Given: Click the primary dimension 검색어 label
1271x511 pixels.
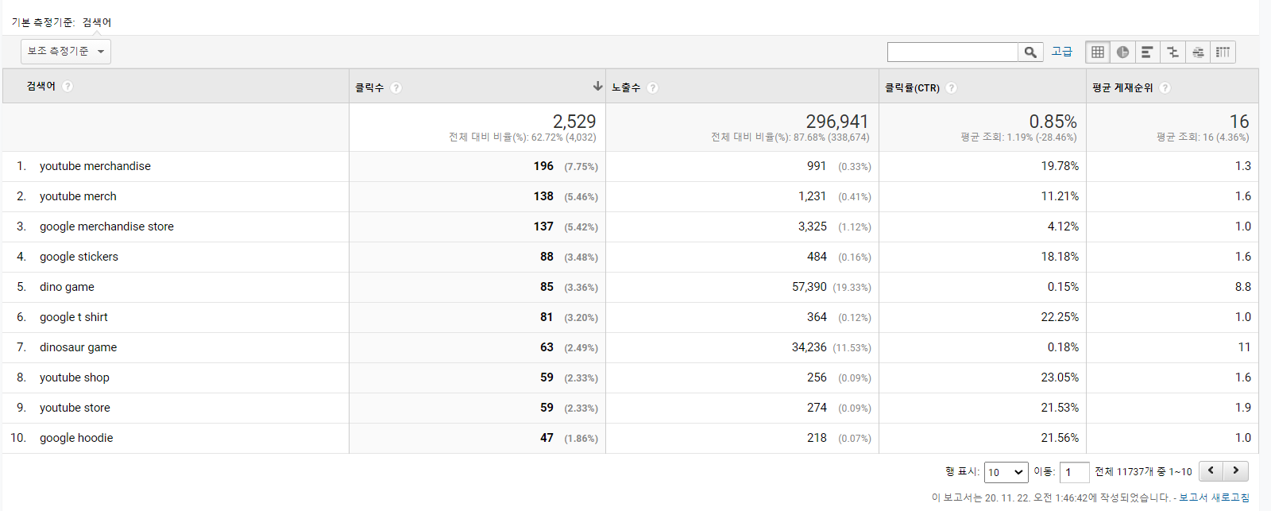Looking at the screenshot, I should coord(97,22).
